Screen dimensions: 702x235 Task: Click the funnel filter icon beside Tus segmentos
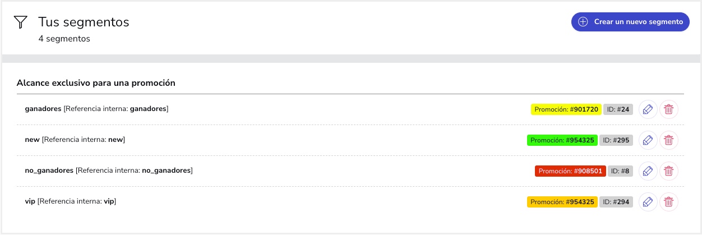tap(21, 22)
